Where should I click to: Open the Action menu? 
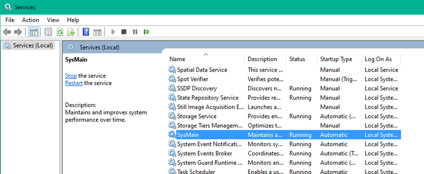[x=30, y=20]
